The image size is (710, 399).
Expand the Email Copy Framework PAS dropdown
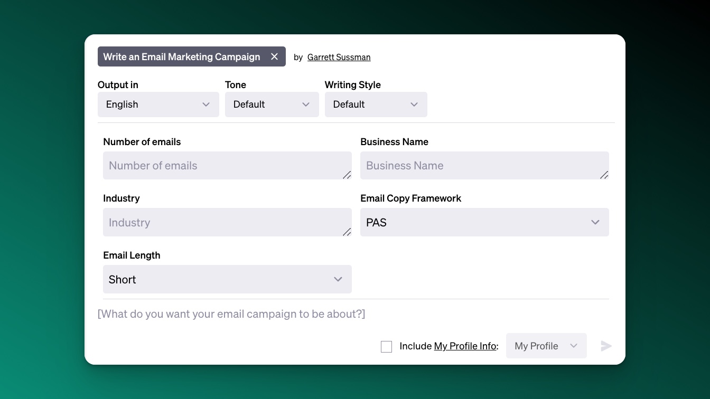(x=484, y=222)
